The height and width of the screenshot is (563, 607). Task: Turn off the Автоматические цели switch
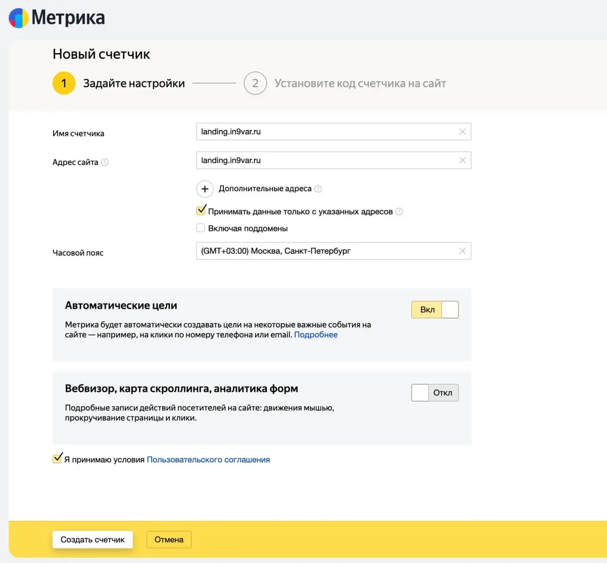click(435, 310)
